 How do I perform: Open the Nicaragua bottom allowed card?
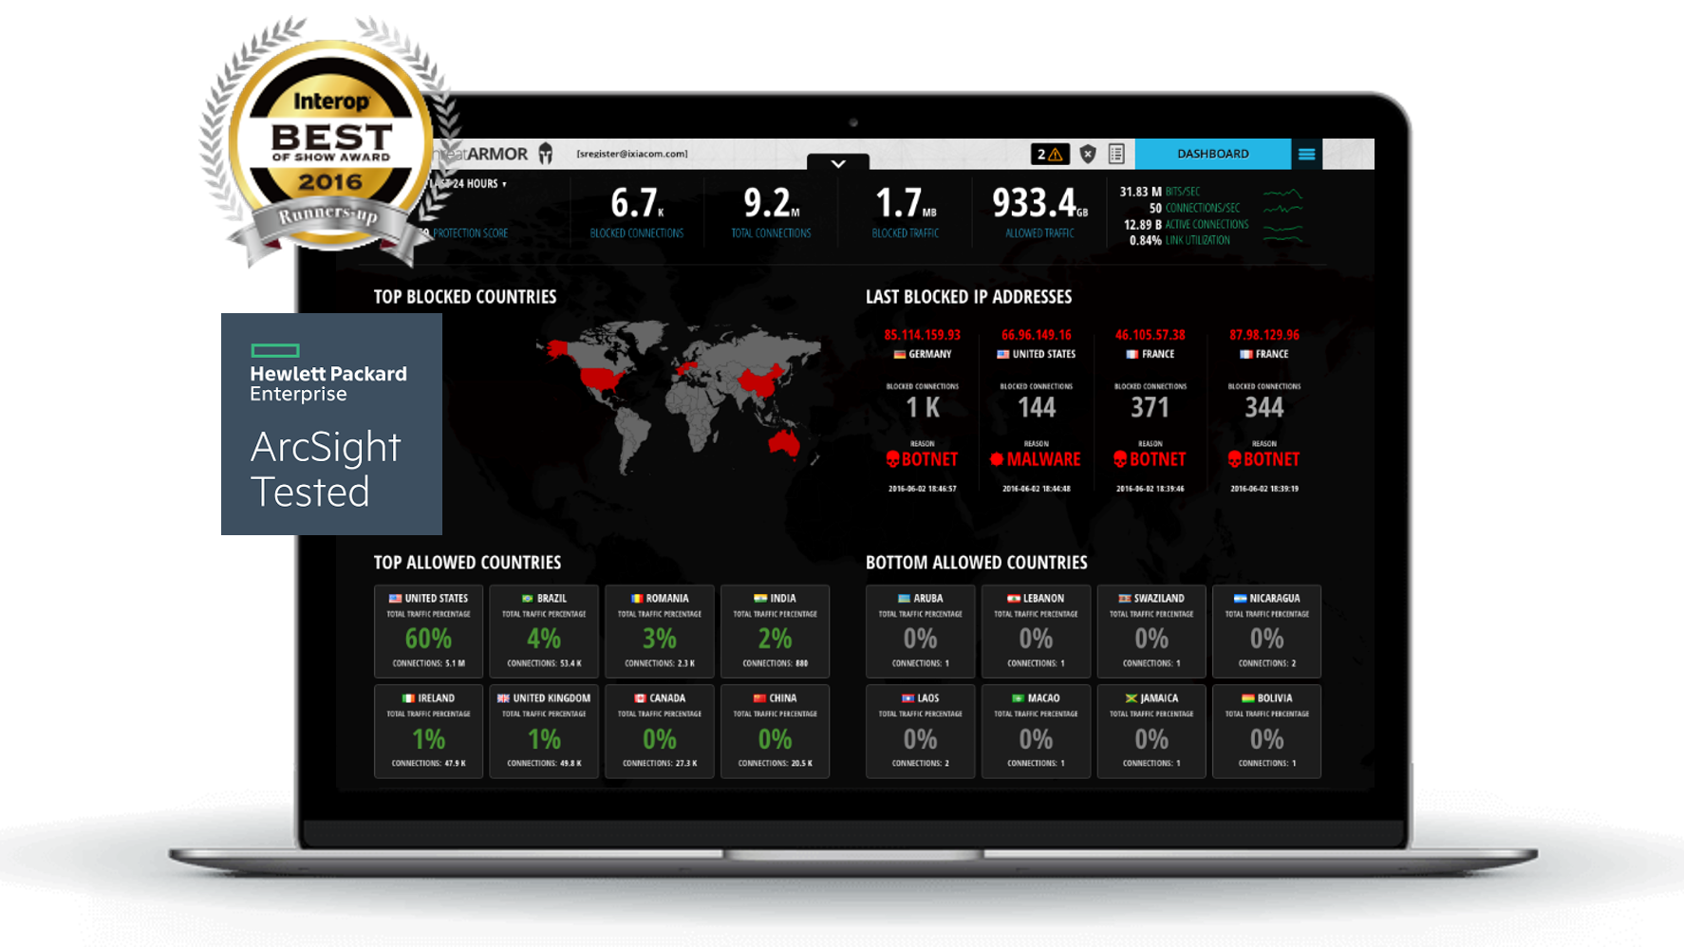click(x=1266, y=632)
